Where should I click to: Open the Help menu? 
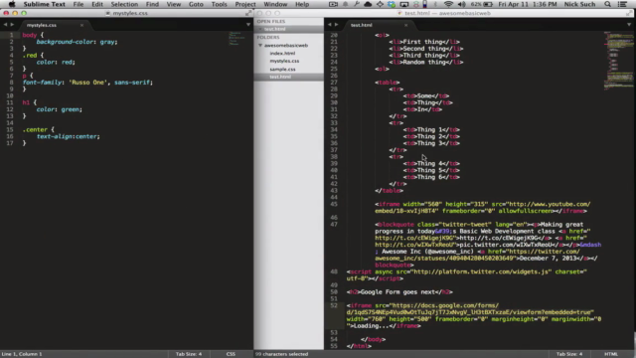coord(302,4)
